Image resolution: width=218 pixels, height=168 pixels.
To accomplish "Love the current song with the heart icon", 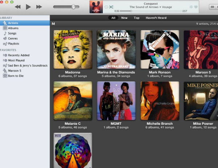I will point(196,7).
